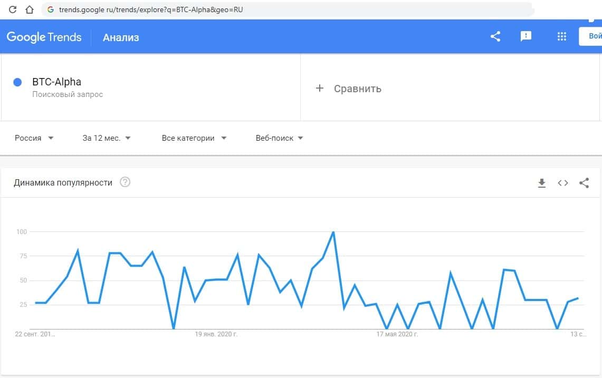Open the За 12 мес. time range dropdown

click(107, 138)
